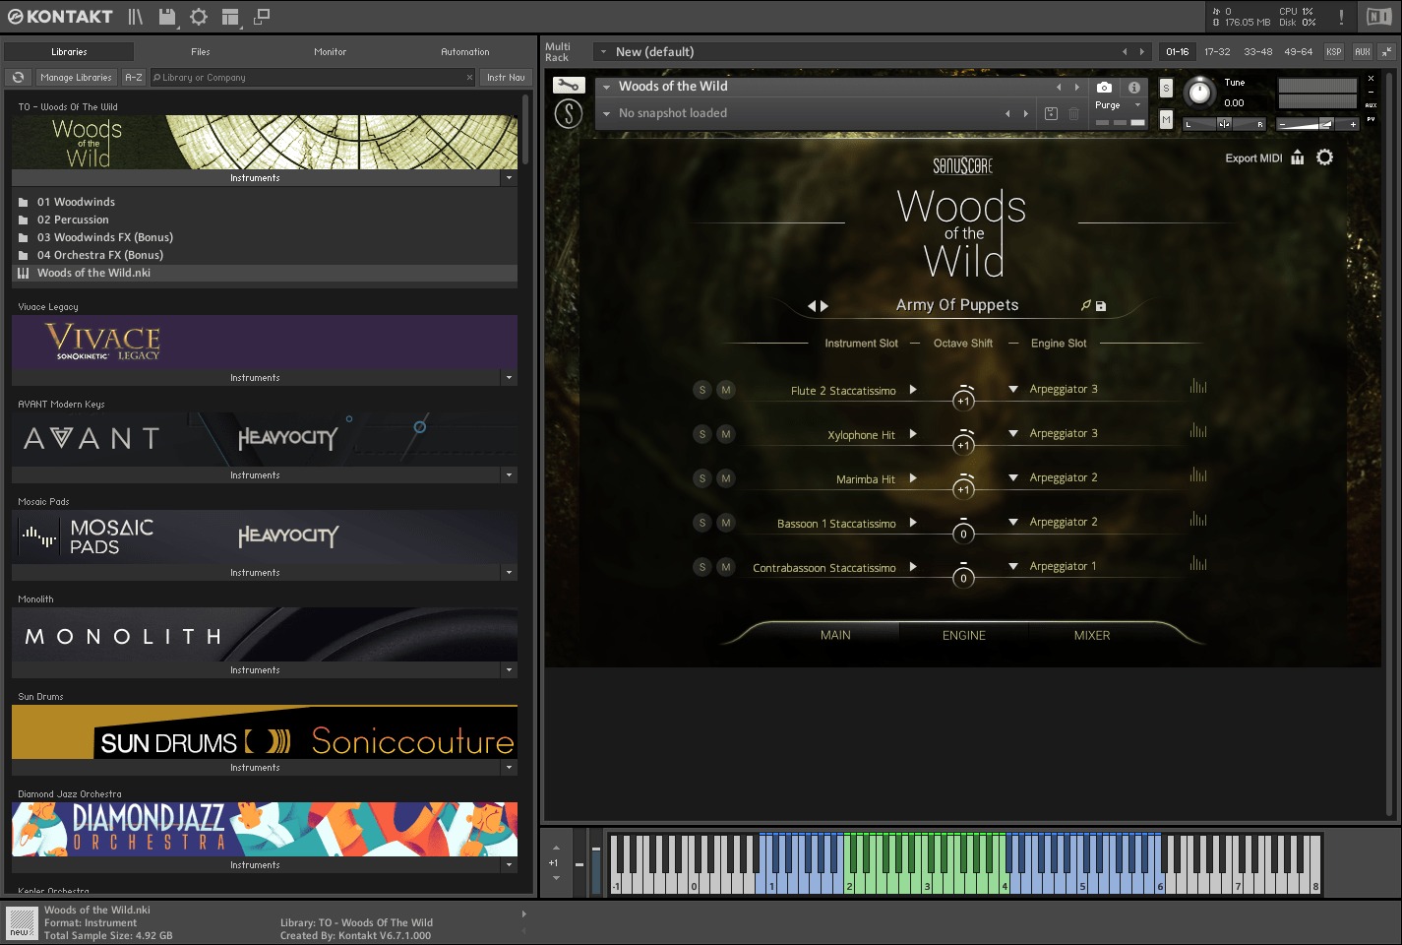The width and height of the screenshot is (1402, 945).
Task: Click the snapshot camera icon
Action: pyautogui.click(x=1104, y=88)
